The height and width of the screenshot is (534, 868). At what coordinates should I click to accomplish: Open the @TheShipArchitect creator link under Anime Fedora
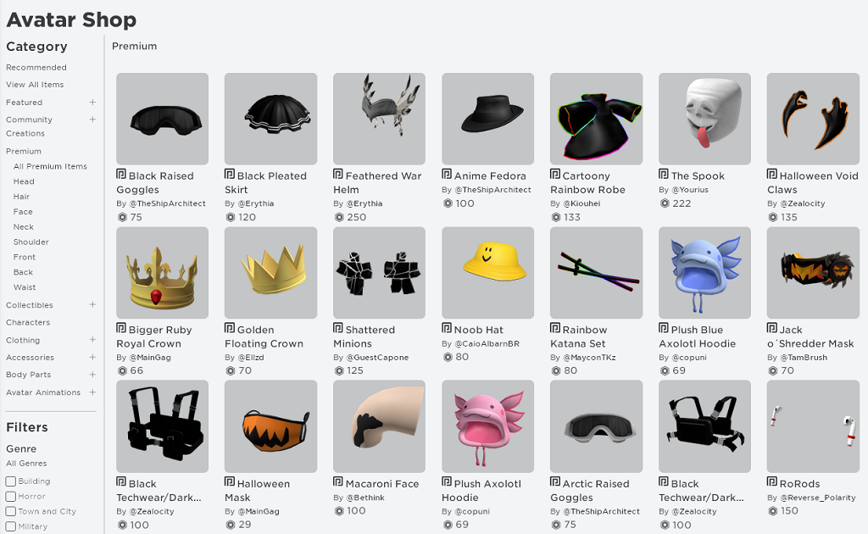(492, 190)
